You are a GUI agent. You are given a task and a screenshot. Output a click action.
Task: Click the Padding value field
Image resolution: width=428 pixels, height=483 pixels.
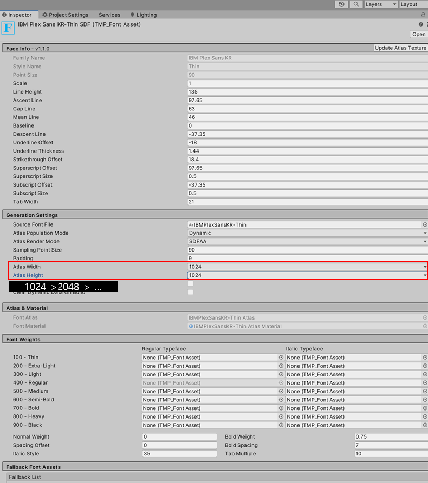[307, 259]
